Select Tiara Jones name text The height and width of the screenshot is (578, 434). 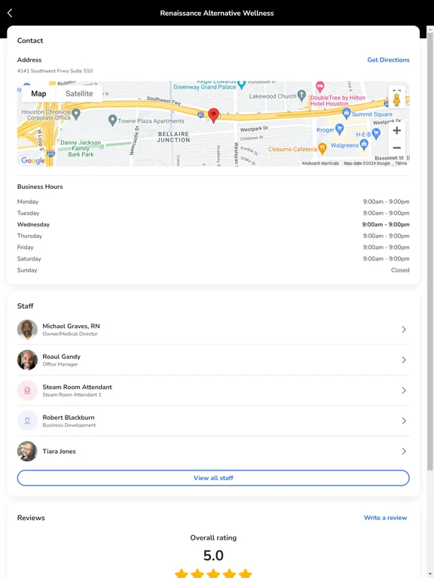[59, 452]
